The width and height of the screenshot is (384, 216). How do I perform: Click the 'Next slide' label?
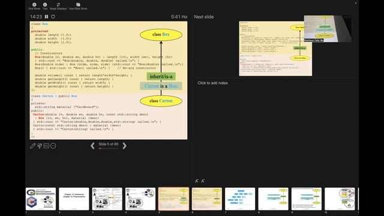point(204,17)
